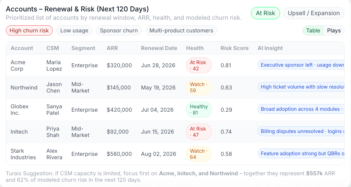The width and height of the screenshot is (351, 187).
Task: View Stark Industries feature adoption insight
Action: tap(301, 154)
